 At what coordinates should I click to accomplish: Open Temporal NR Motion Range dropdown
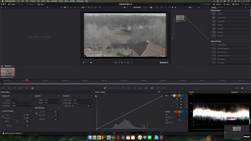click(x=21, y=106)
